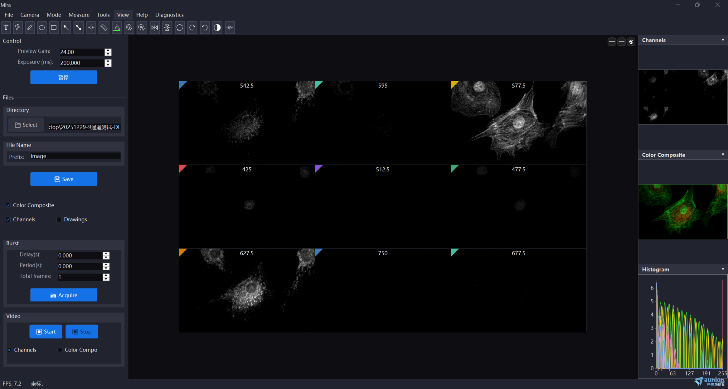
Task: Collapse the Color Composite panel arrow
Action: [x=723, y=155]
